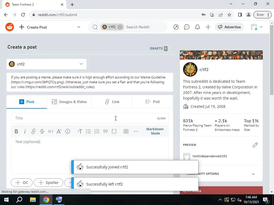The height and width of the screenshot is (205, 274).
Task: Click the search magnifier icon
Action: tap(95, 27)
